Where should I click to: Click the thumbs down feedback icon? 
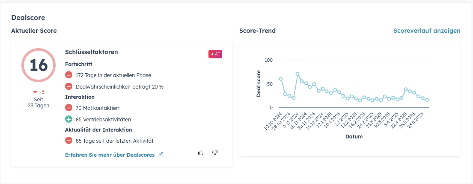(215, 152)
